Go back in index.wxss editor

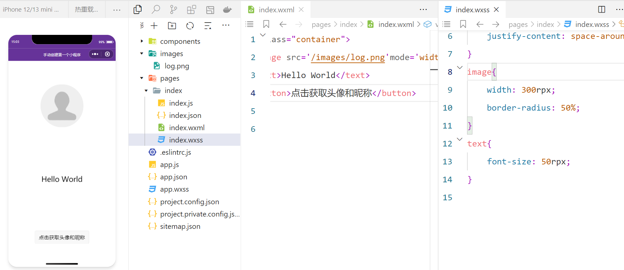pyautogui.click(x=480, y=24)
